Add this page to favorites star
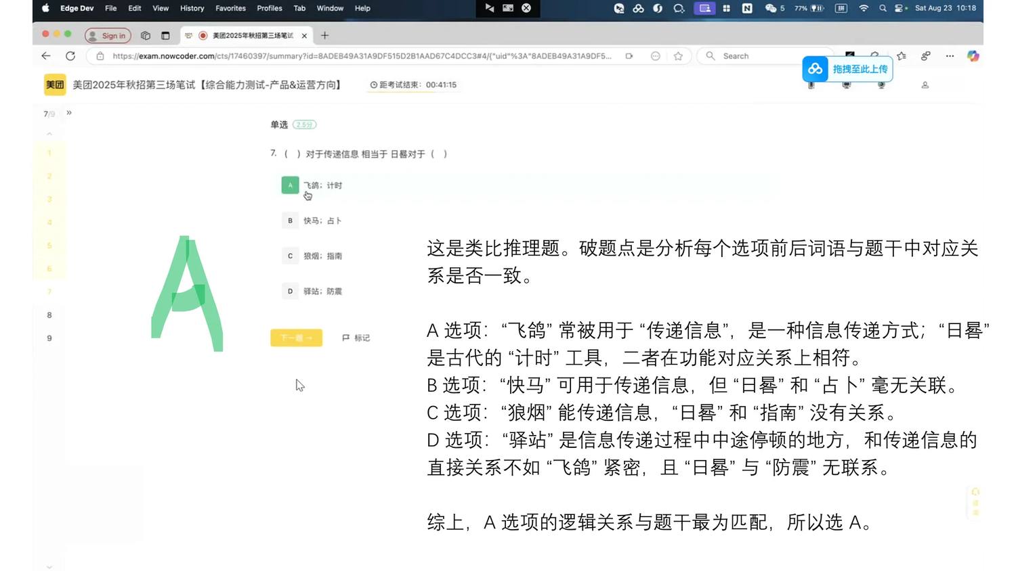 (x=678, y=56)
